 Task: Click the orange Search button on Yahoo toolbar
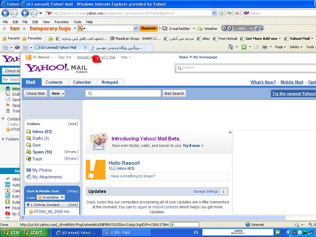click(148, 28)
